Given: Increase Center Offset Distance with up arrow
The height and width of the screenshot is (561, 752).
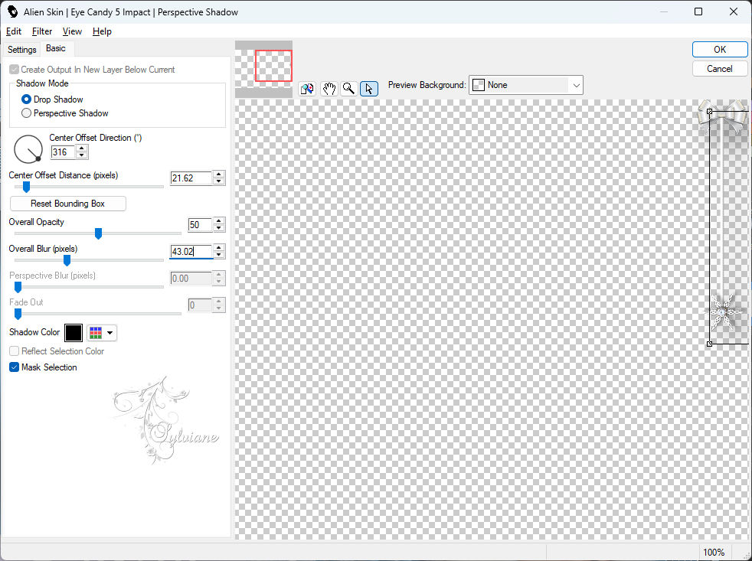Looking at the screenshot, I should (219, 174).
